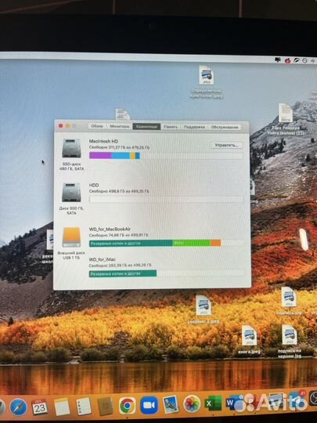The height and width of the screenshot is (423, 317).
Task: Click the WD_for_iMac volume name
Action: tap(103, 259)
